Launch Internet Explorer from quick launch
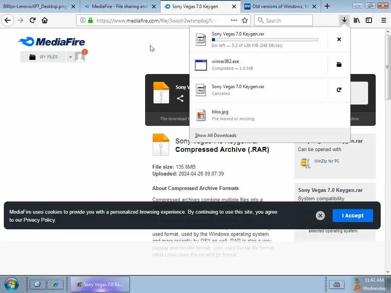 click(55, 284)
